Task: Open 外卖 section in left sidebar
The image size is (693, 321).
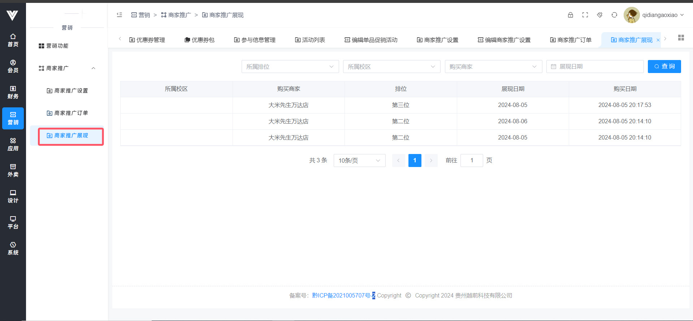Action: pyautogui.click(x=13, y=170)
